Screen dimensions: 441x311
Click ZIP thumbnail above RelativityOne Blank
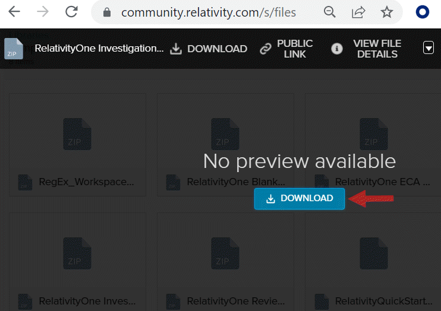pyautogui.click(x=225, y=134)
